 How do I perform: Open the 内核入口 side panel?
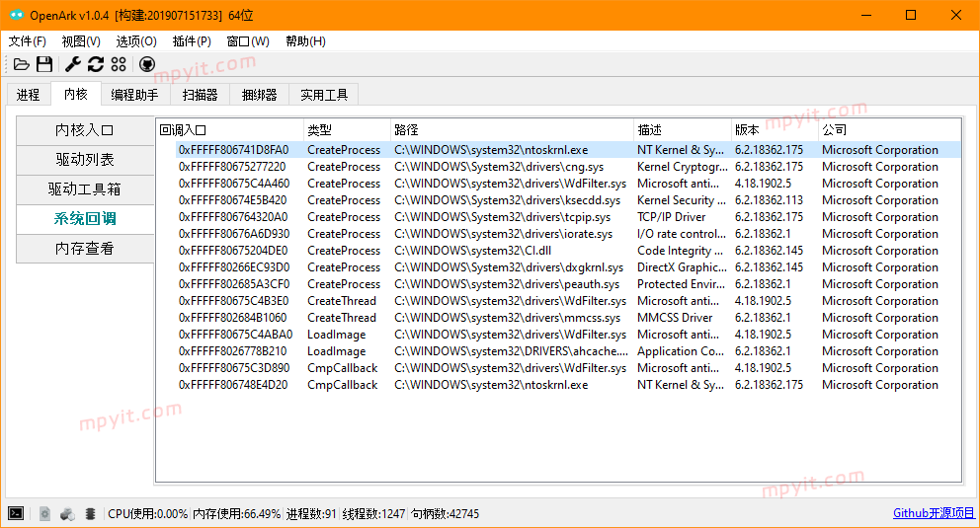85,130
